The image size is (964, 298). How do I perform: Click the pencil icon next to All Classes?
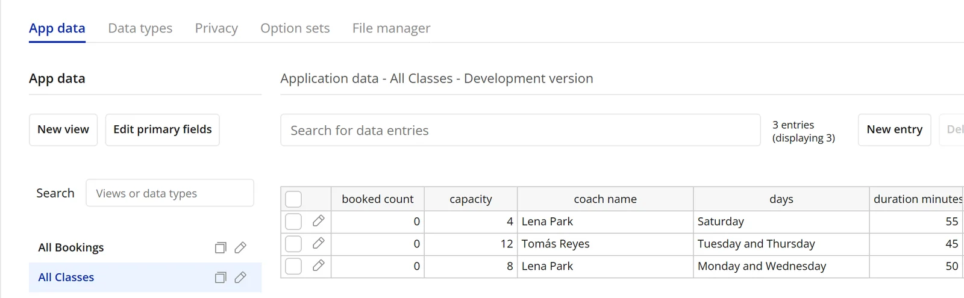[x=240, y=278]
